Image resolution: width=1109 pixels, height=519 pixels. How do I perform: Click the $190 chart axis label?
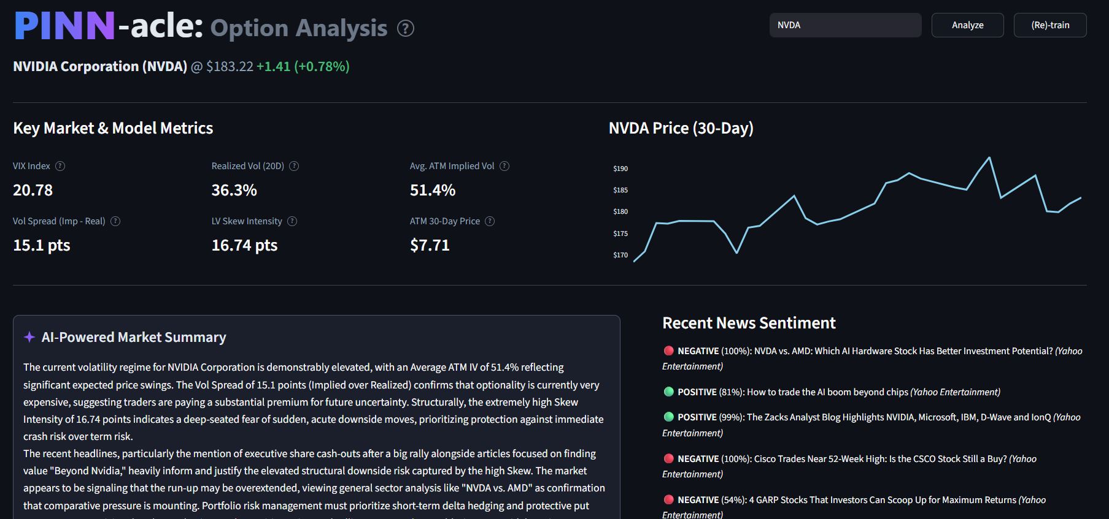pyautogui.click(x=620, y=169)
